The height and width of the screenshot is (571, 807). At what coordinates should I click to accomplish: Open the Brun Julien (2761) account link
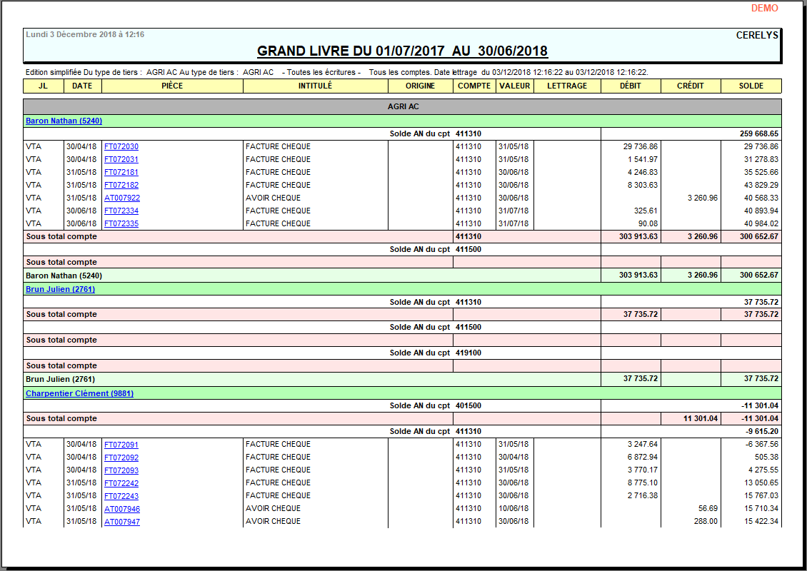(x=60, y=289)
